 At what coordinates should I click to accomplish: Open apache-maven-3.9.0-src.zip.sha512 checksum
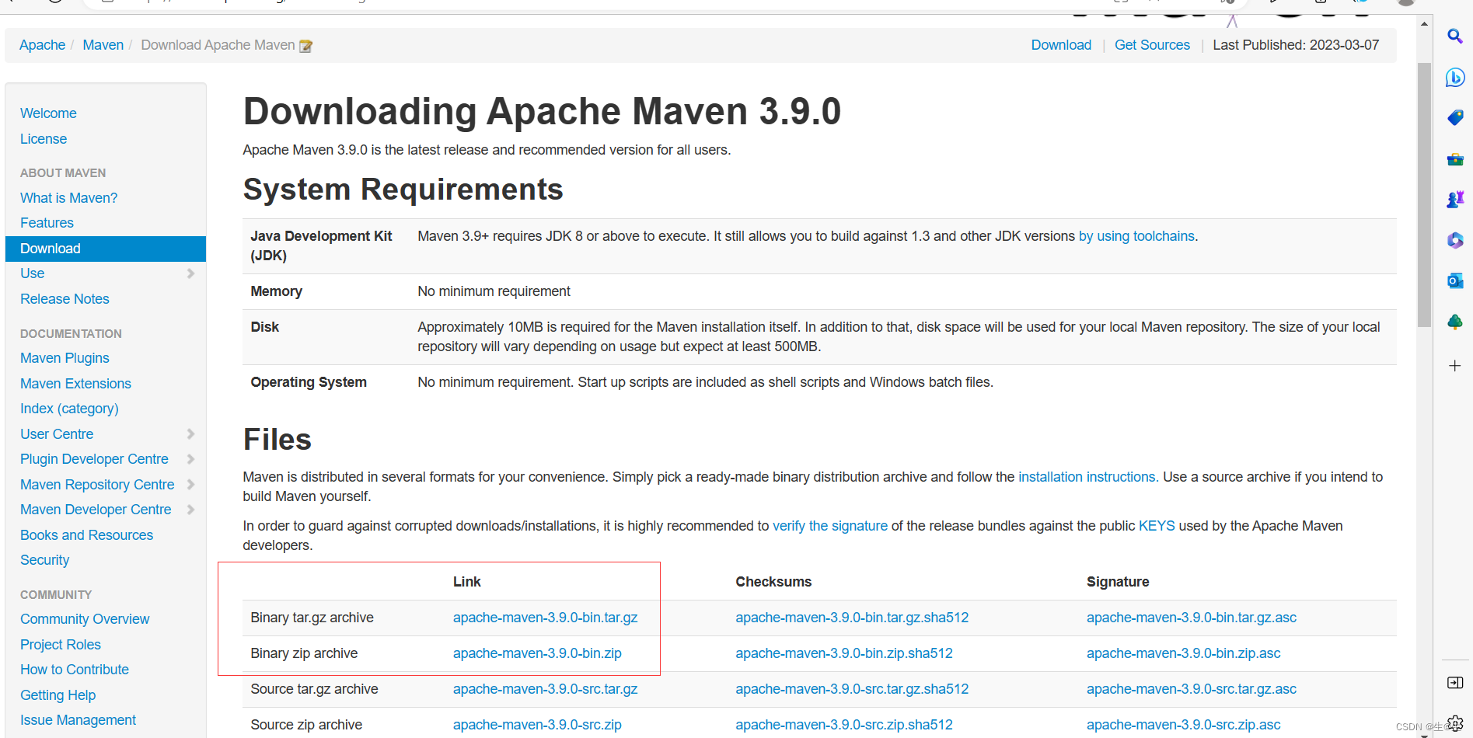tap(844, 725)
